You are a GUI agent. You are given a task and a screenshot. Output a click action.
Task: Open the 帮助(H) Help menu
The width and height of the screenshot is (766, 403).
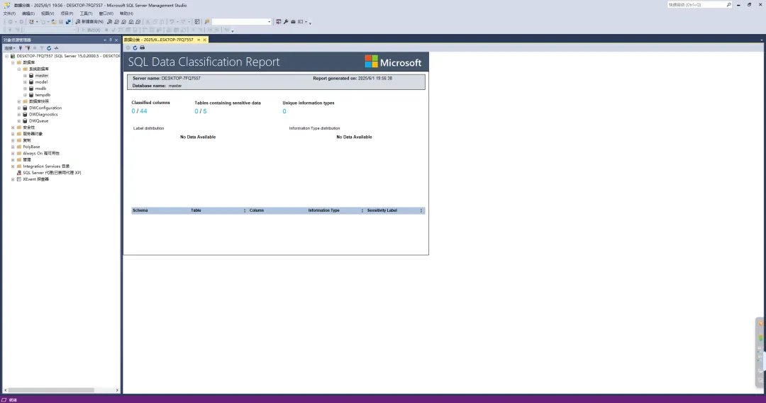pyautogui.click(x=126, y=13)
